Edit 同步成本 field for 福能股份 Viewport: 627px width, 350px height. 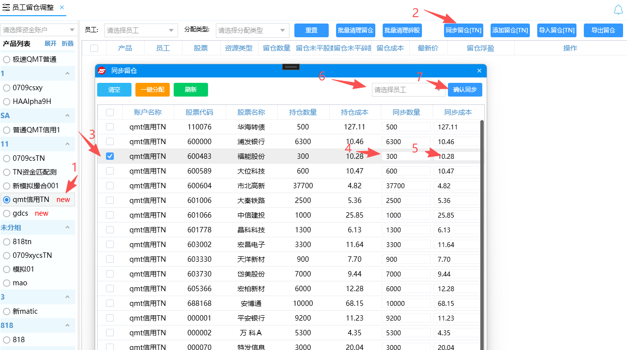pyautogui.click(x=457, y=156)
